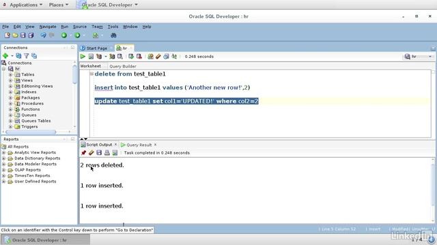The width and height of the screenshot is (437, 245).
Task: Click the Commit icon in worksheet toolbar
Action: 131,56
